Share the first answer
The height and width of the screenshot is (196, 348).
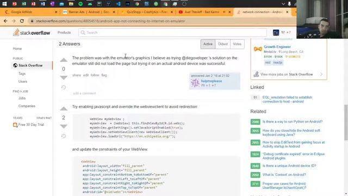(x=77, y=75)
